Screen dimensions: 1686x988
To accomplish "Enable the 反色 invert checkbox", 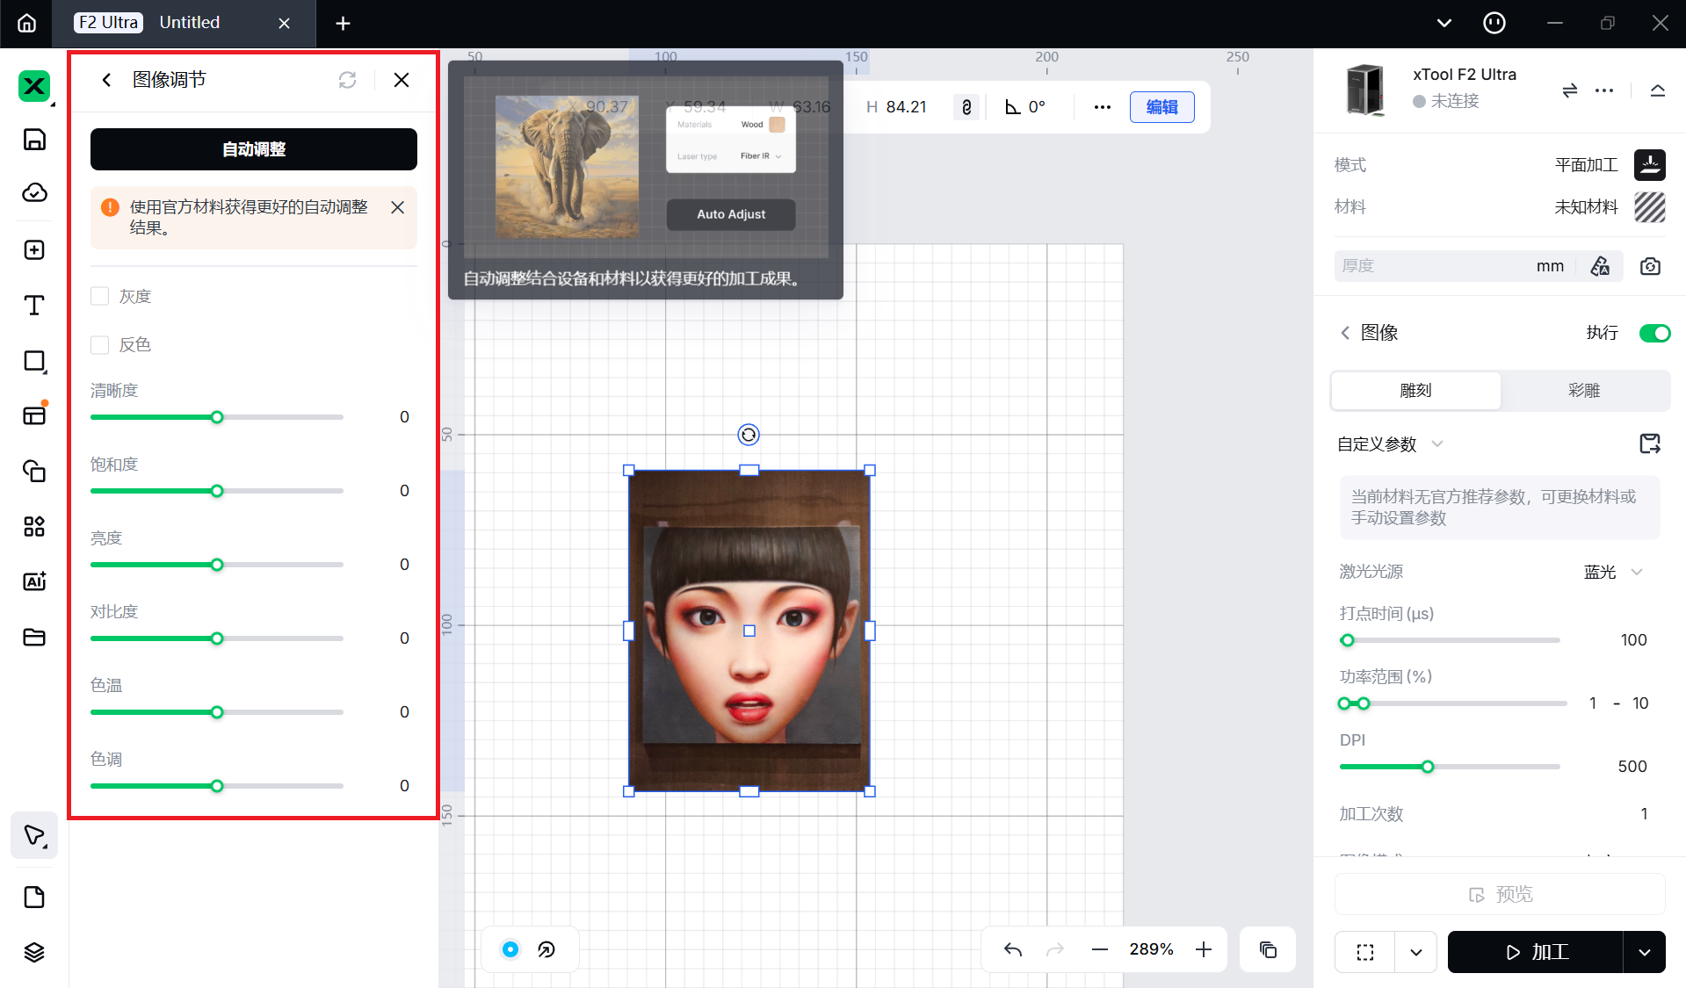I will [x=100, y=345].
